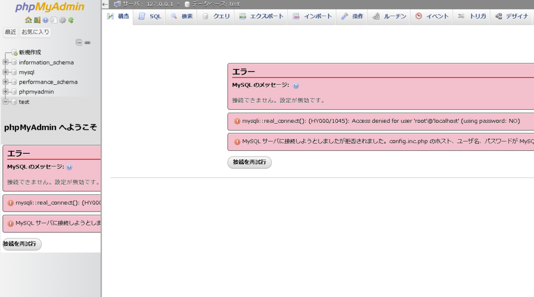Viewport: 534px width, 297px height.
Task: Click the 接続できません。設定が無効です。 text in main panel
Action: click(x=279, y=100)
